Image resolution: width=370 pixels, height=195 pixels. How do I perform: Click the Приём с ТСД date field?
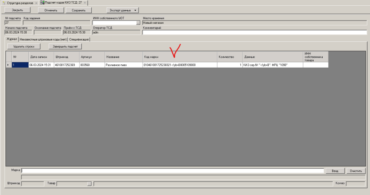coord(77,32)
